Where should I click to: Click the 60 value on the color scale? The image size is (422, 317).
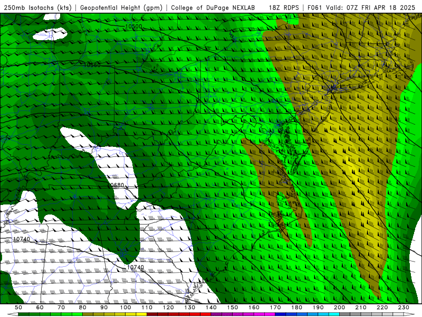point(40,307)
